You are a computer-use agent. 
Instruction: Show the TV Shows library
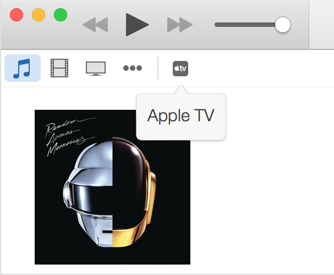tap(96, 69)
